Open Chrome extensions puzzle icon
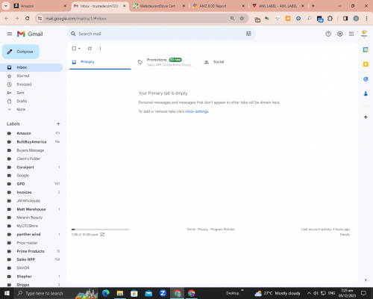Screen dimensions: 373x299 330,19
